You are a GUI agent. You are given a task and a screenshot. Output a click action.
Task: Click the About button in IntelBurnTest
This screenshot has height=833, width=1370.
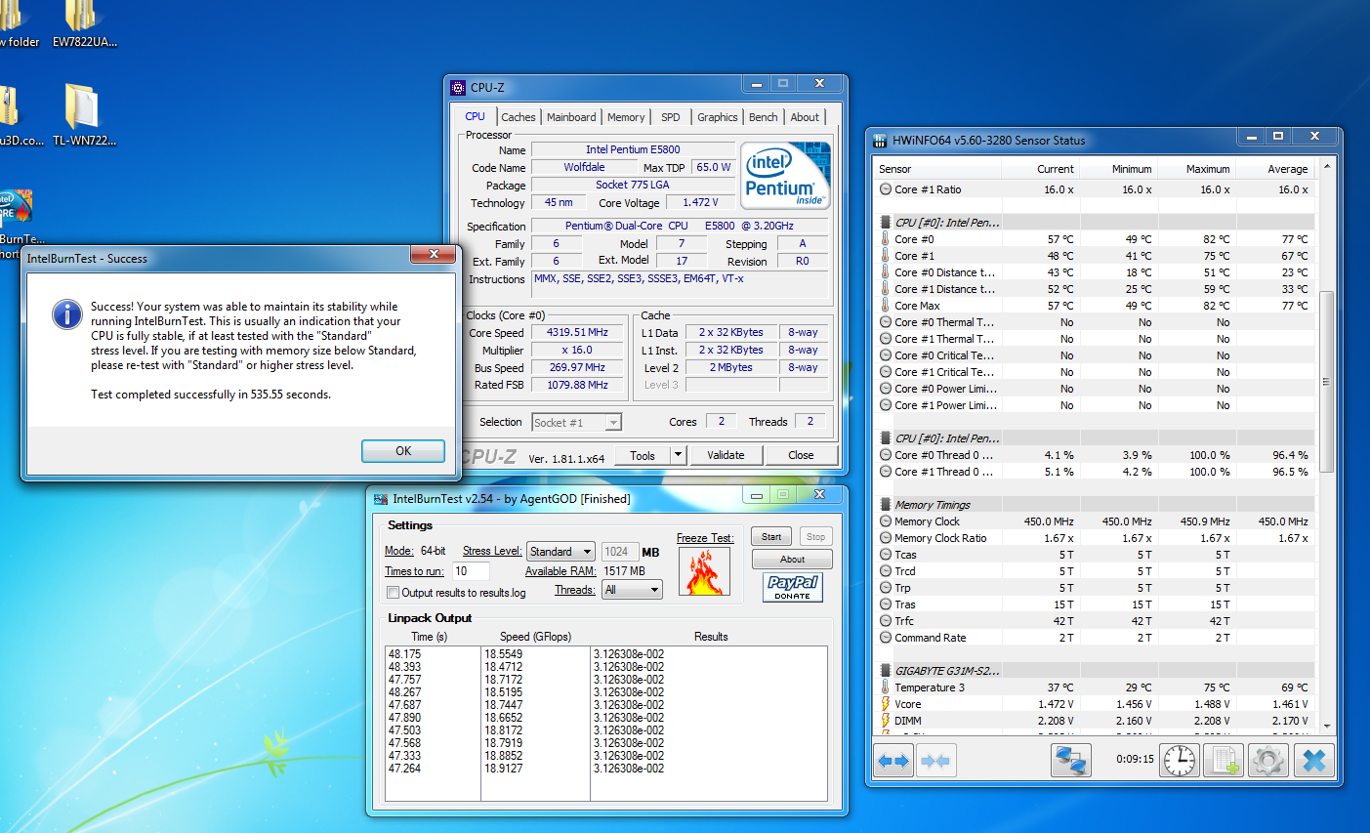(792, 560)
